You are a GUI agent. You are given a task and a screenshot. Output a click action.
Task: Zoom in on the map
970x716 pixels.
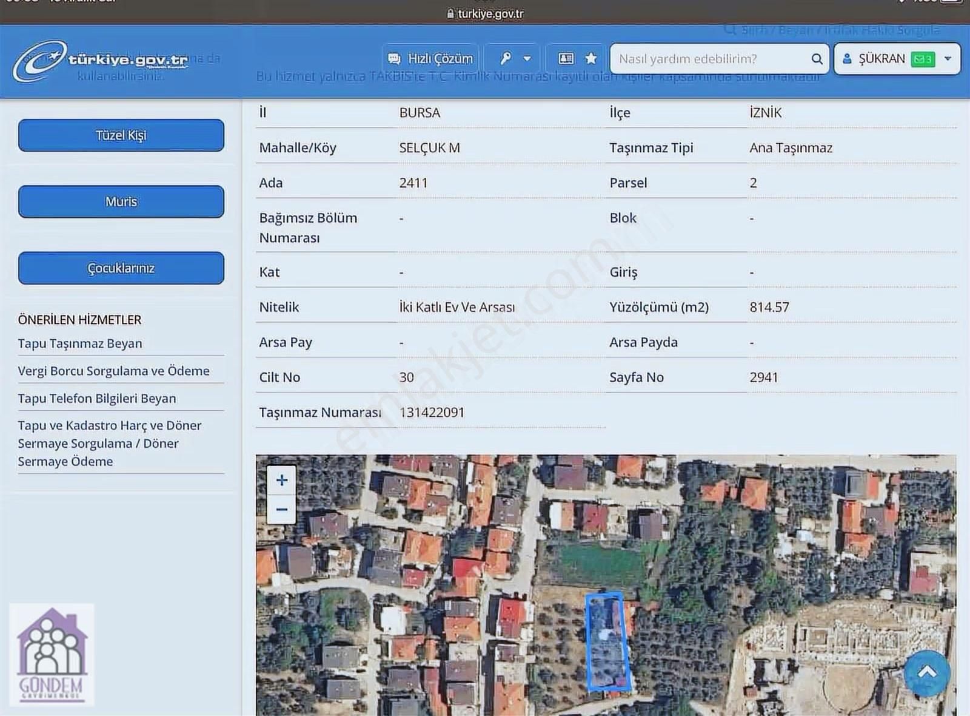click(x=282, y=481)
